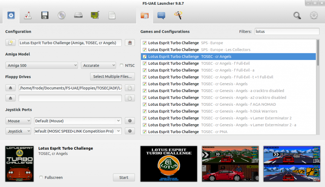Open the hard drives tab
Viewport: 325px width, 187px height.
[78, 15]
